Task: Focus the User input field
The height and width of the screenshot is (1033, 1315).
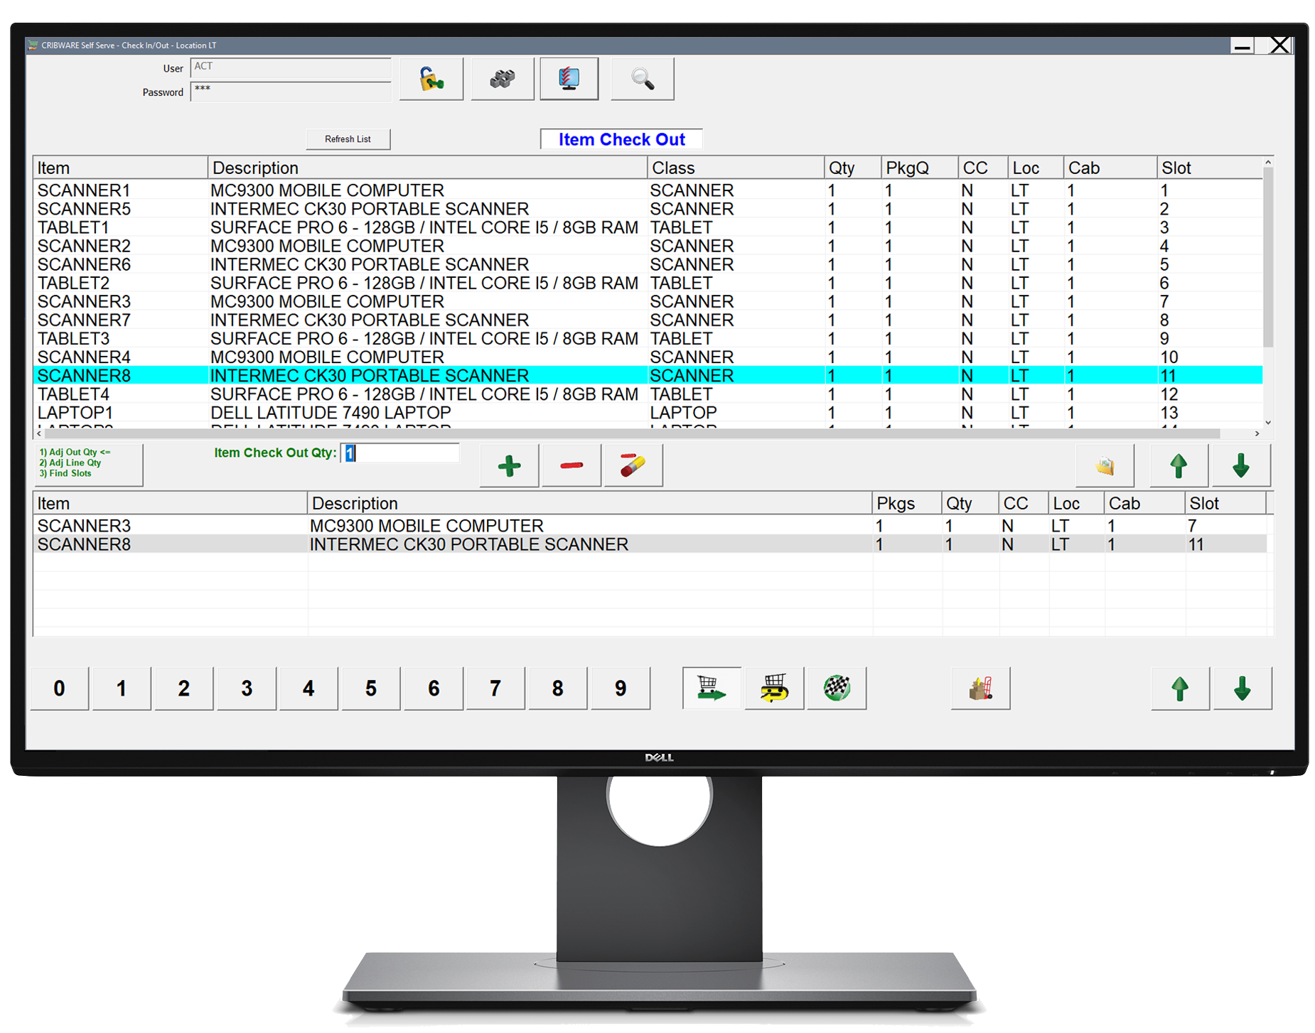Action: 291,67
